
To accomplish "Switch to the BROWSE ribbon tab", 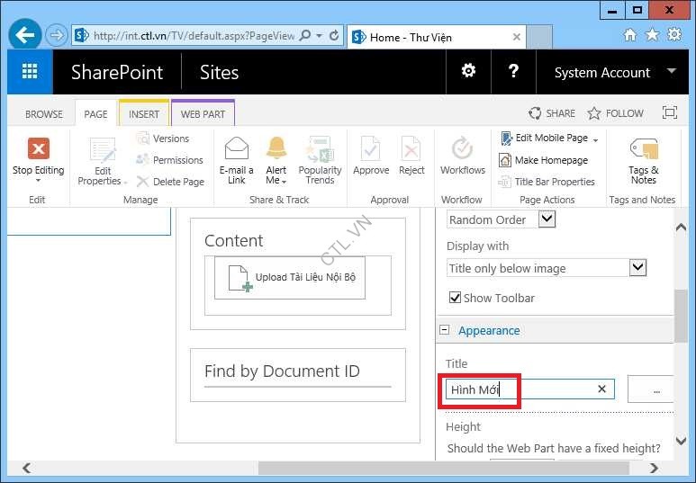I will pyautogui.click(x=44, y=114).
